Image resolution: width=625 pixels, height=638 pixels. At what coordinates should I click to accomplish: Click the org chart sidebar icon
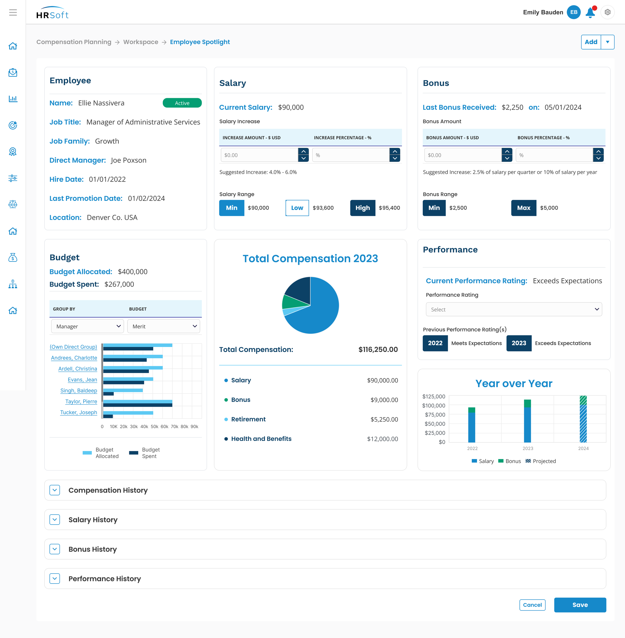(13, 284)
